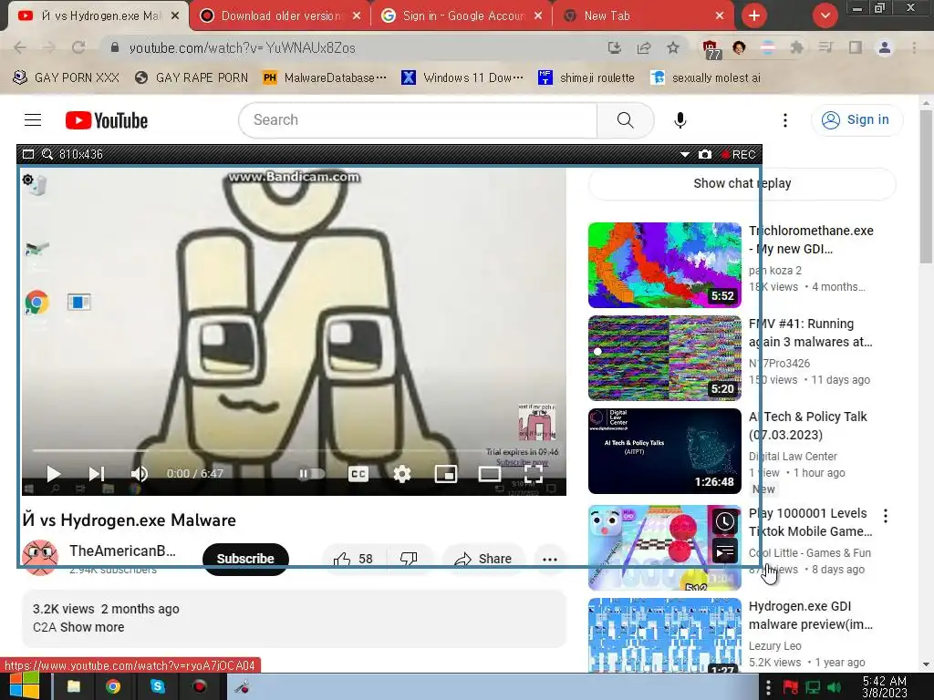Focus the YouTube Search input field
This screenshot has width=934, height=700.
(x=418, y=120)
